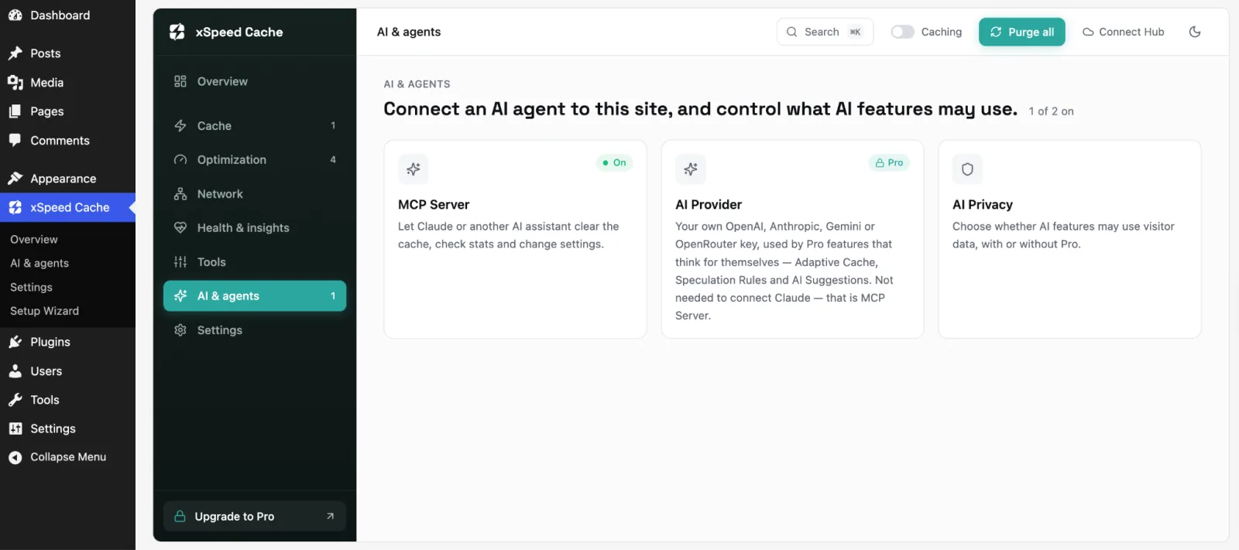Image resolution: width=1239 pixels, height=550 pixels.
Task: Click the Search field
Action: (825, 32)
